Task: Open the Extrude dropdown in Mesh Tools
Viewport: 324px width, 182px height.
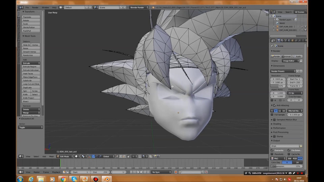Action: pos(31,63)
